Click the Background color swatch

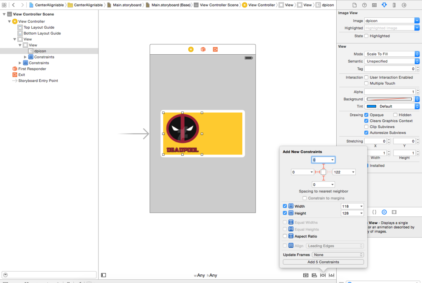pos(389,99)
